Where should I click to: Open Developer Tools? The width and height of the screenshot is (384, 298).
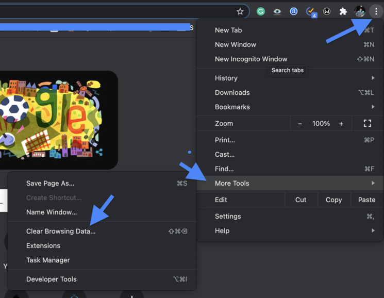coord(102,279)
